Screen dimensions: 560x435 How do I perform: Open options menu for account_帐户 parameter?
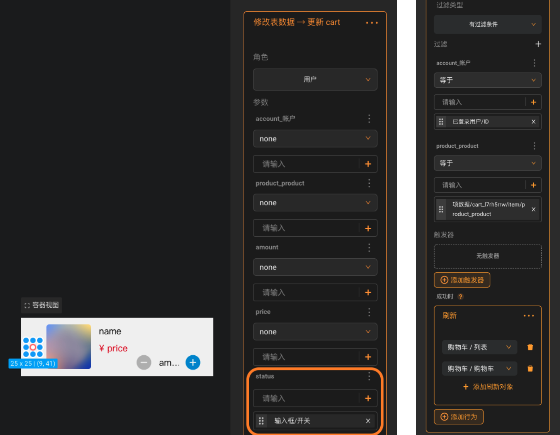pos(369,119)
